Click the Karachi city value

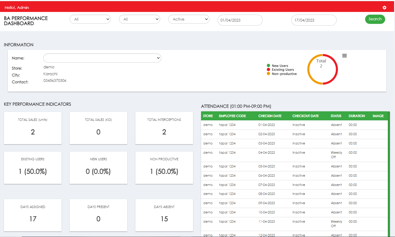50,74
